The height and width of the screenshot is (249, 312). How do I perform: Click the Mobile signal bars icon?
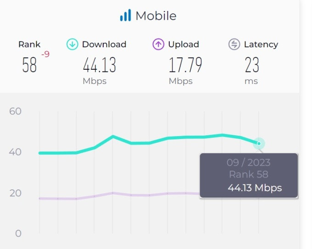[125, 16]
